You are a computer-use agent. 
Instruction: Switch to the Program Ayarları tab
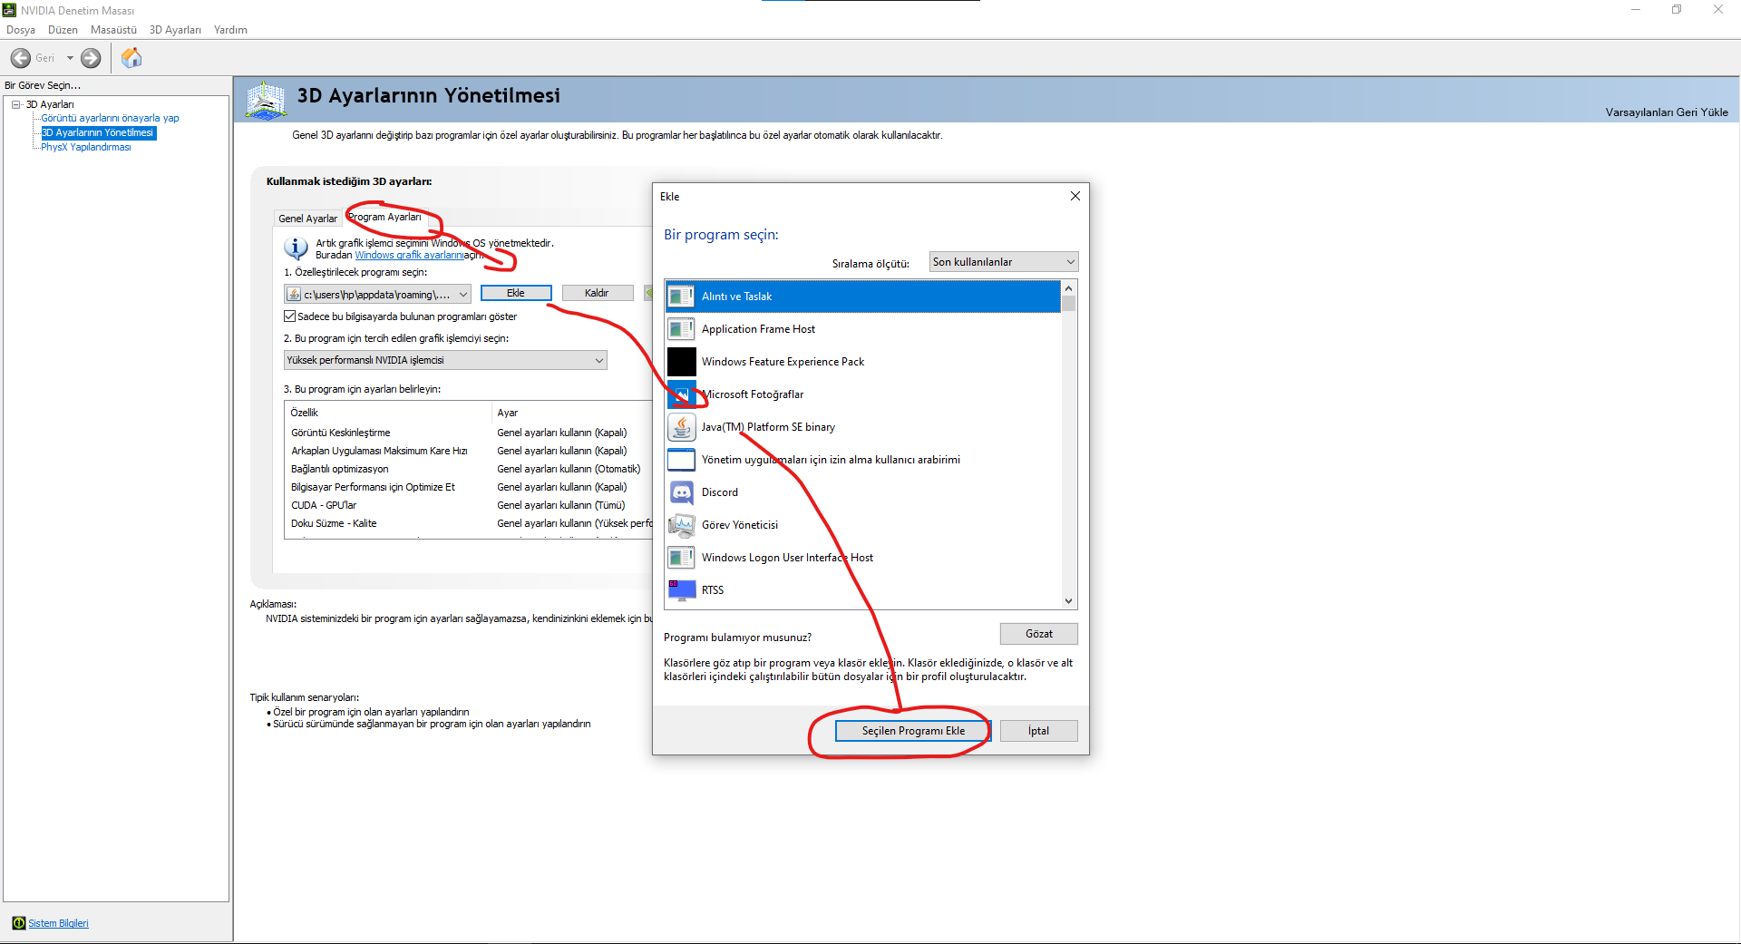click(384, 217)
